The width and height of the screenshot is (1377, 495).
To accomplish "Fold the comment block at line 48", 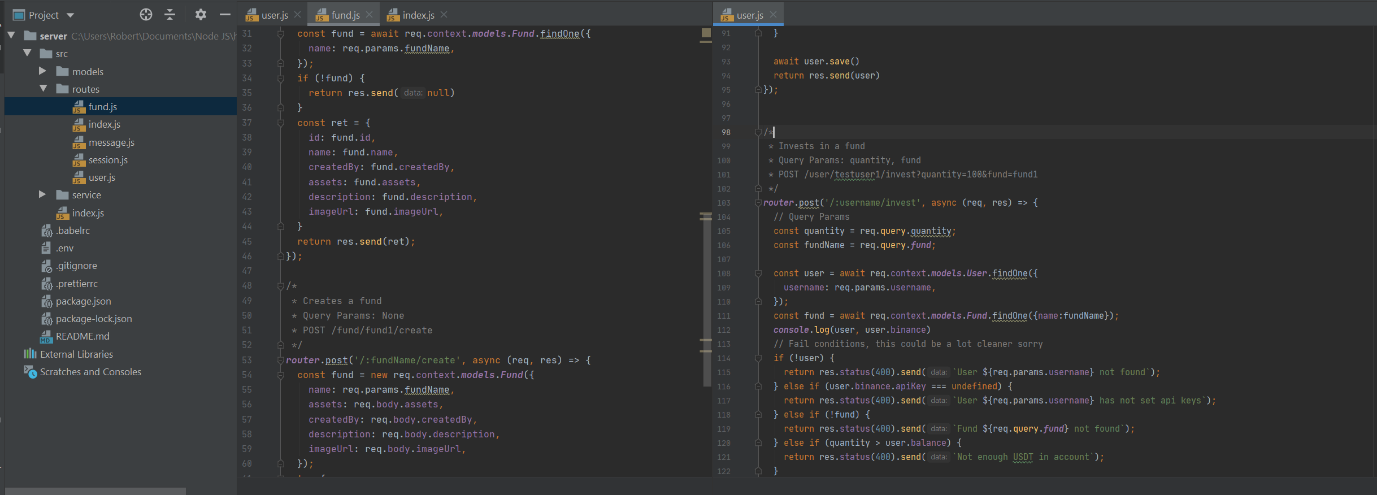I will click(x=281, y=286).
